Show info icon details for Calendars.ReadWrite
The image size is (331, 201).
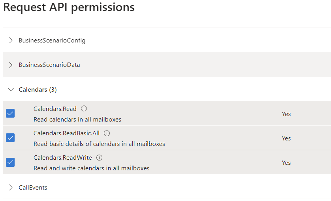pyautogui.click(x=99, y=158)
